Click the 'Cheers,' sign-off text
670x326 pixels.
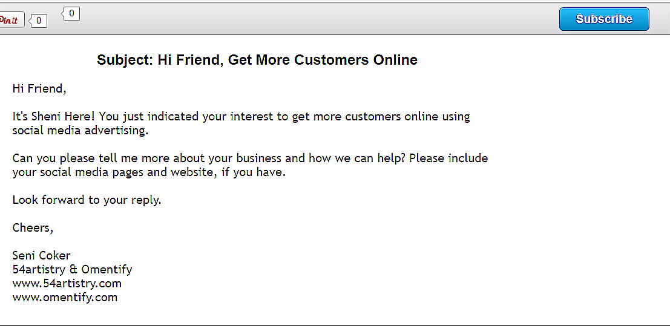(x=33, y=228)
